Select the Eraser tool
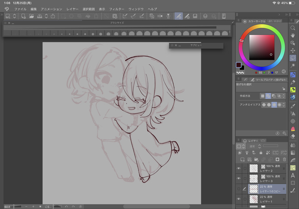 [x=293, y=136]
